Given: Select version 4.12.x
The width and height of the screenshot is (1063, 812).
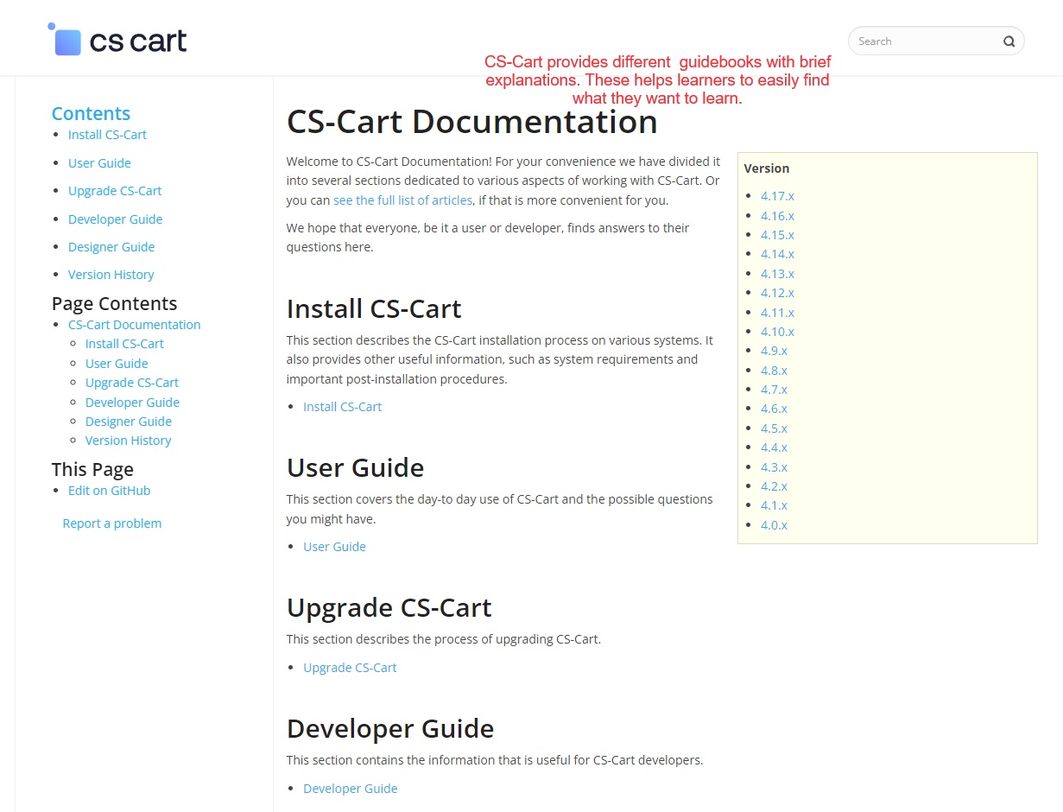Looking at the screenshot, I should [x=777, y=293].
